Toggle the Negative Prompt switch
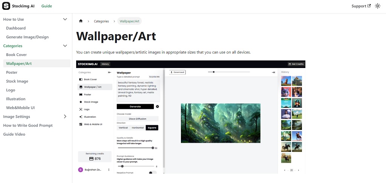386x183 pixels. coord(153,173)
